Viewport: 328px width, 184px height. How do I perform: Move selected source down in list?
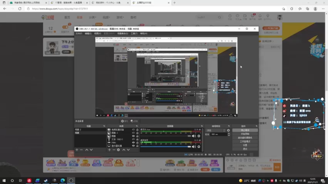coord(128,150)
